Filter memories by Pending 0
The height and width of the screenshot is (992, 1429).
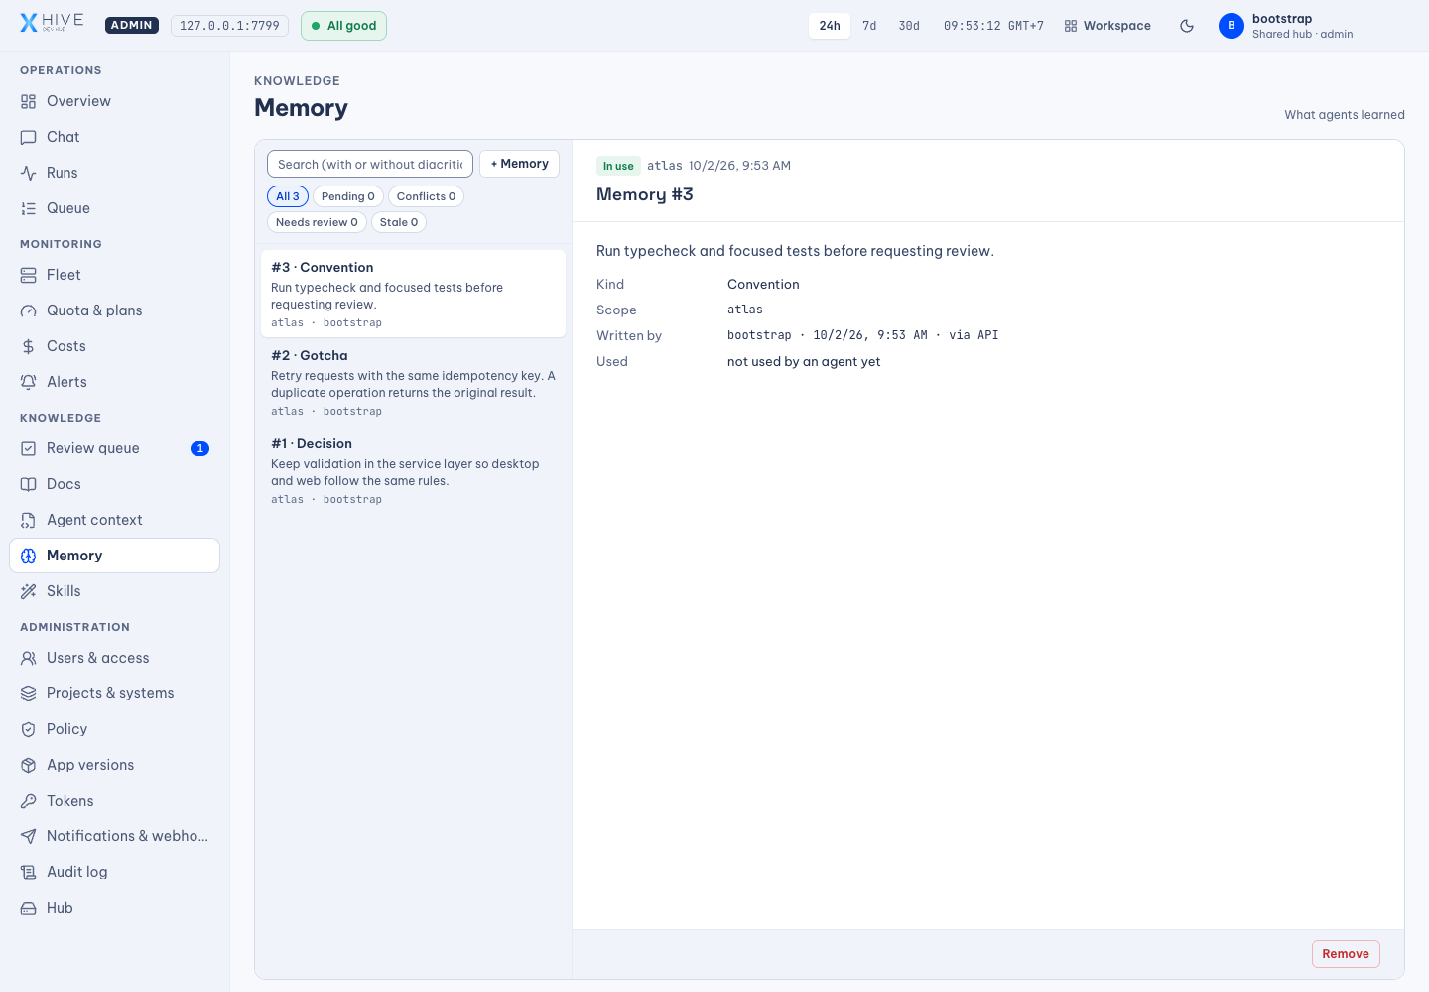click(348, 196)
